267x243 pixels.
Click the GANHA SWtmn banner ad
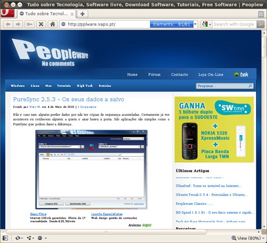click(x=214, y=130)
